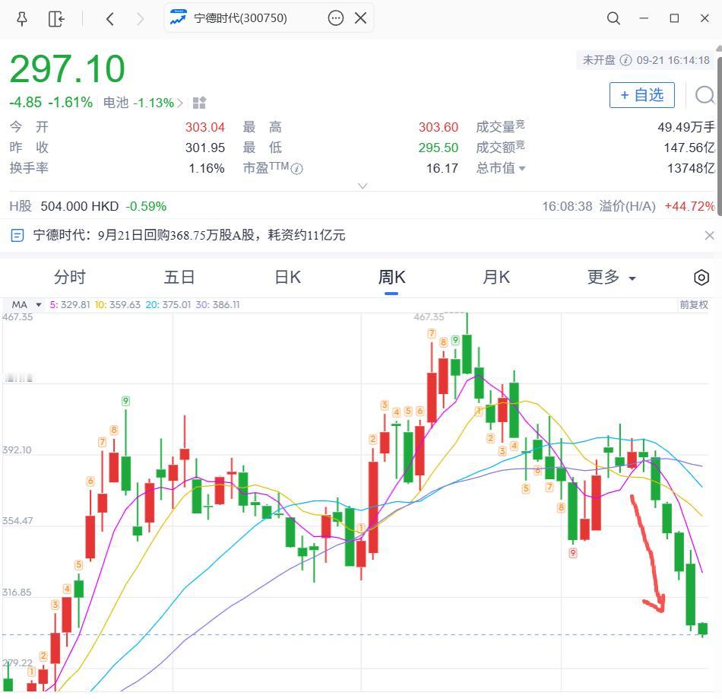Screen dimensions: 722x699
Task: Click the 昨收 value 301.95
Action: pyautogui.click(x=205, y=148)
